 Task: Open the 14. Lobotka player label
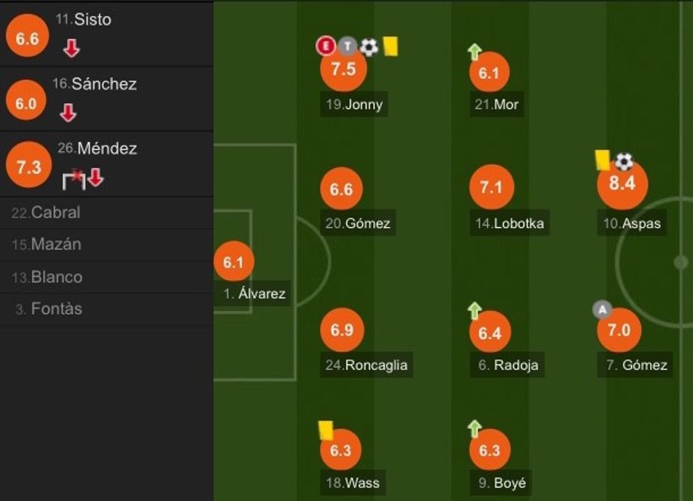(509, 224)
